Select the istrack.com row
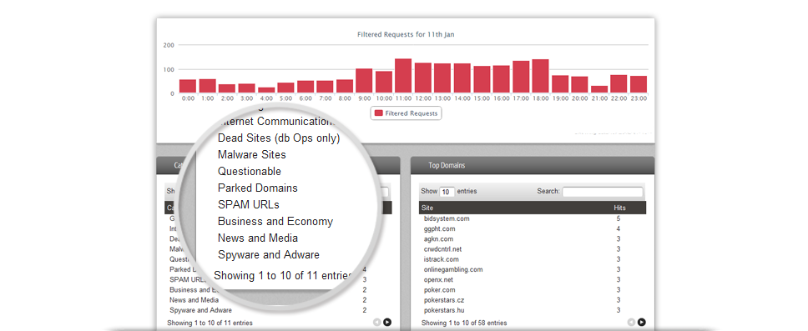This screenshot has height=331, width=808. 533,259
